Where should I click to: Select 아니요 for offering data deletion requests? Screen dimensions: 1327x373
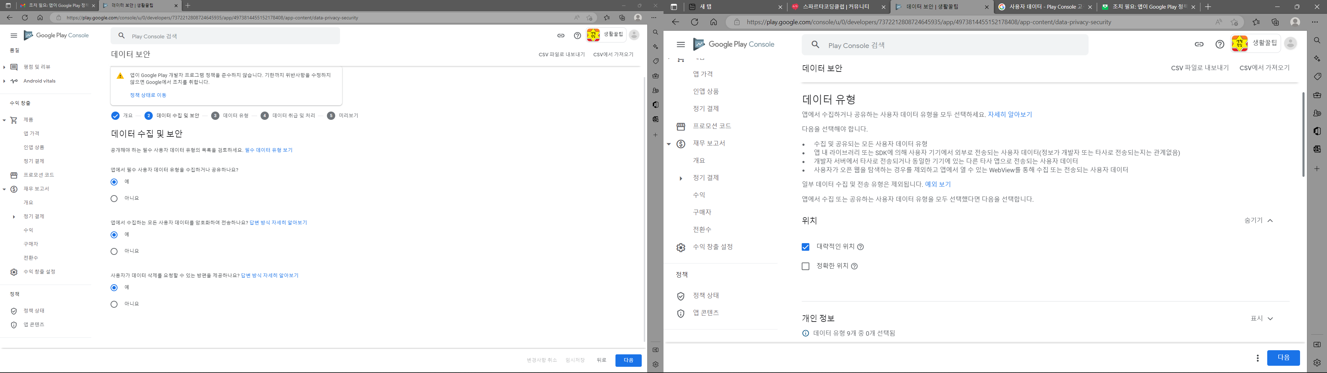coord(114,304)
